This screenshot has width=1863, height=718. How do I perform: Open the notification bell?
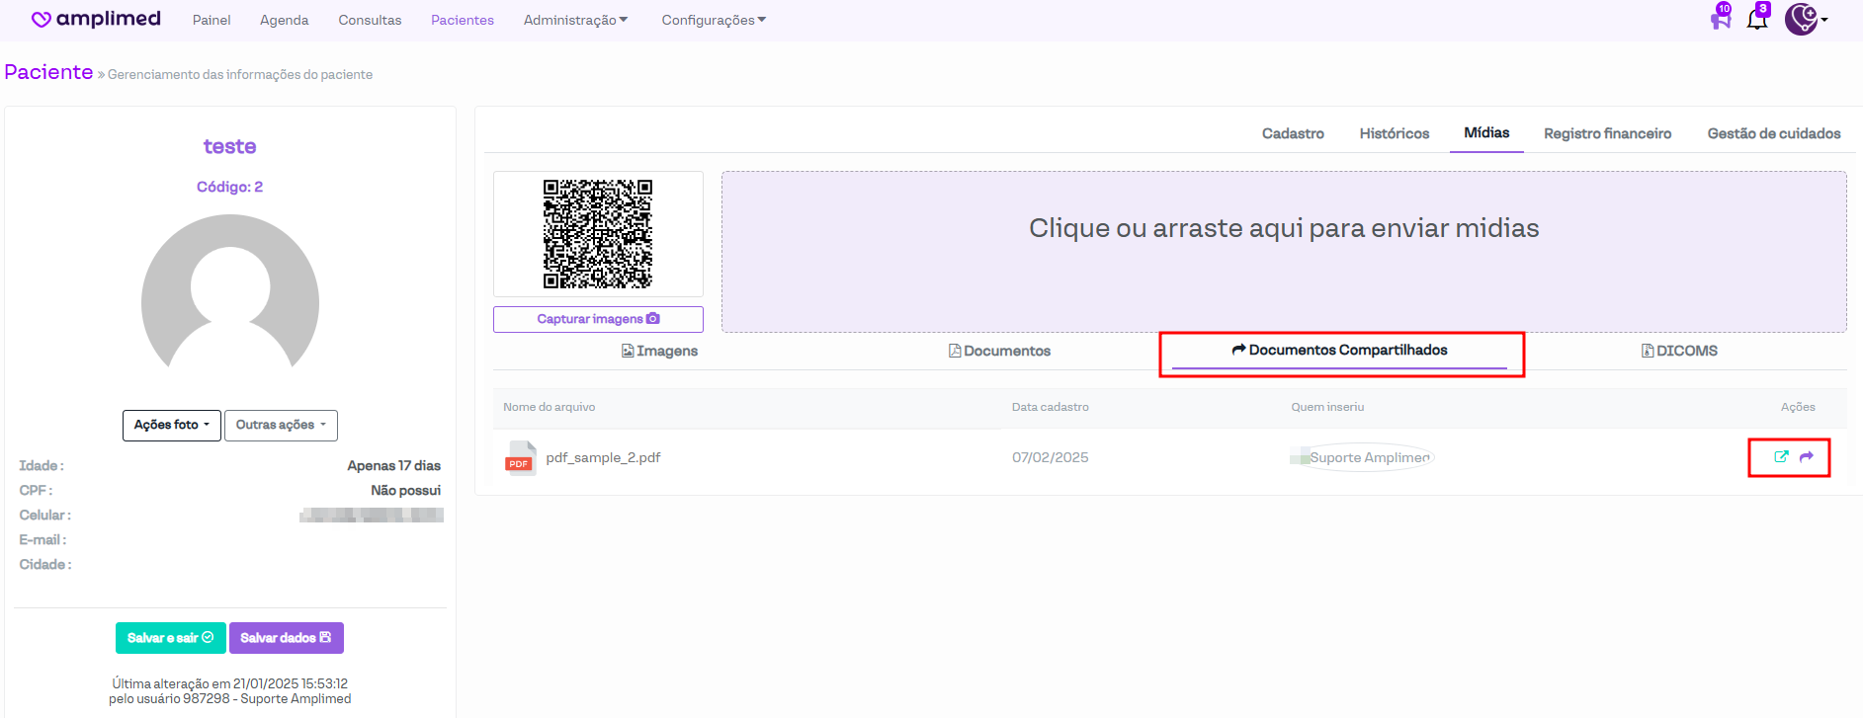click(1757, 19)
